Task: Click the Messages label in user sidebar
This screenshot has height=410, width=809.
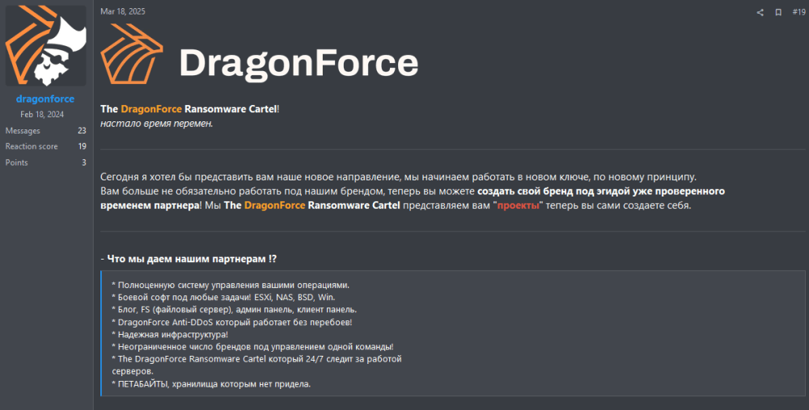Action: [x=23, y=130]
